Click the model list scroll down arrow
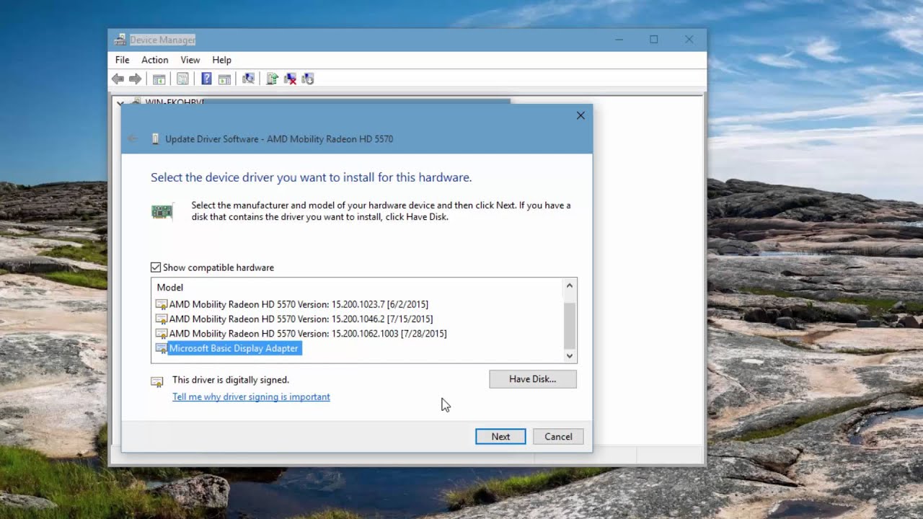Viewport: 923px width, 519px height. pos(570,355)
